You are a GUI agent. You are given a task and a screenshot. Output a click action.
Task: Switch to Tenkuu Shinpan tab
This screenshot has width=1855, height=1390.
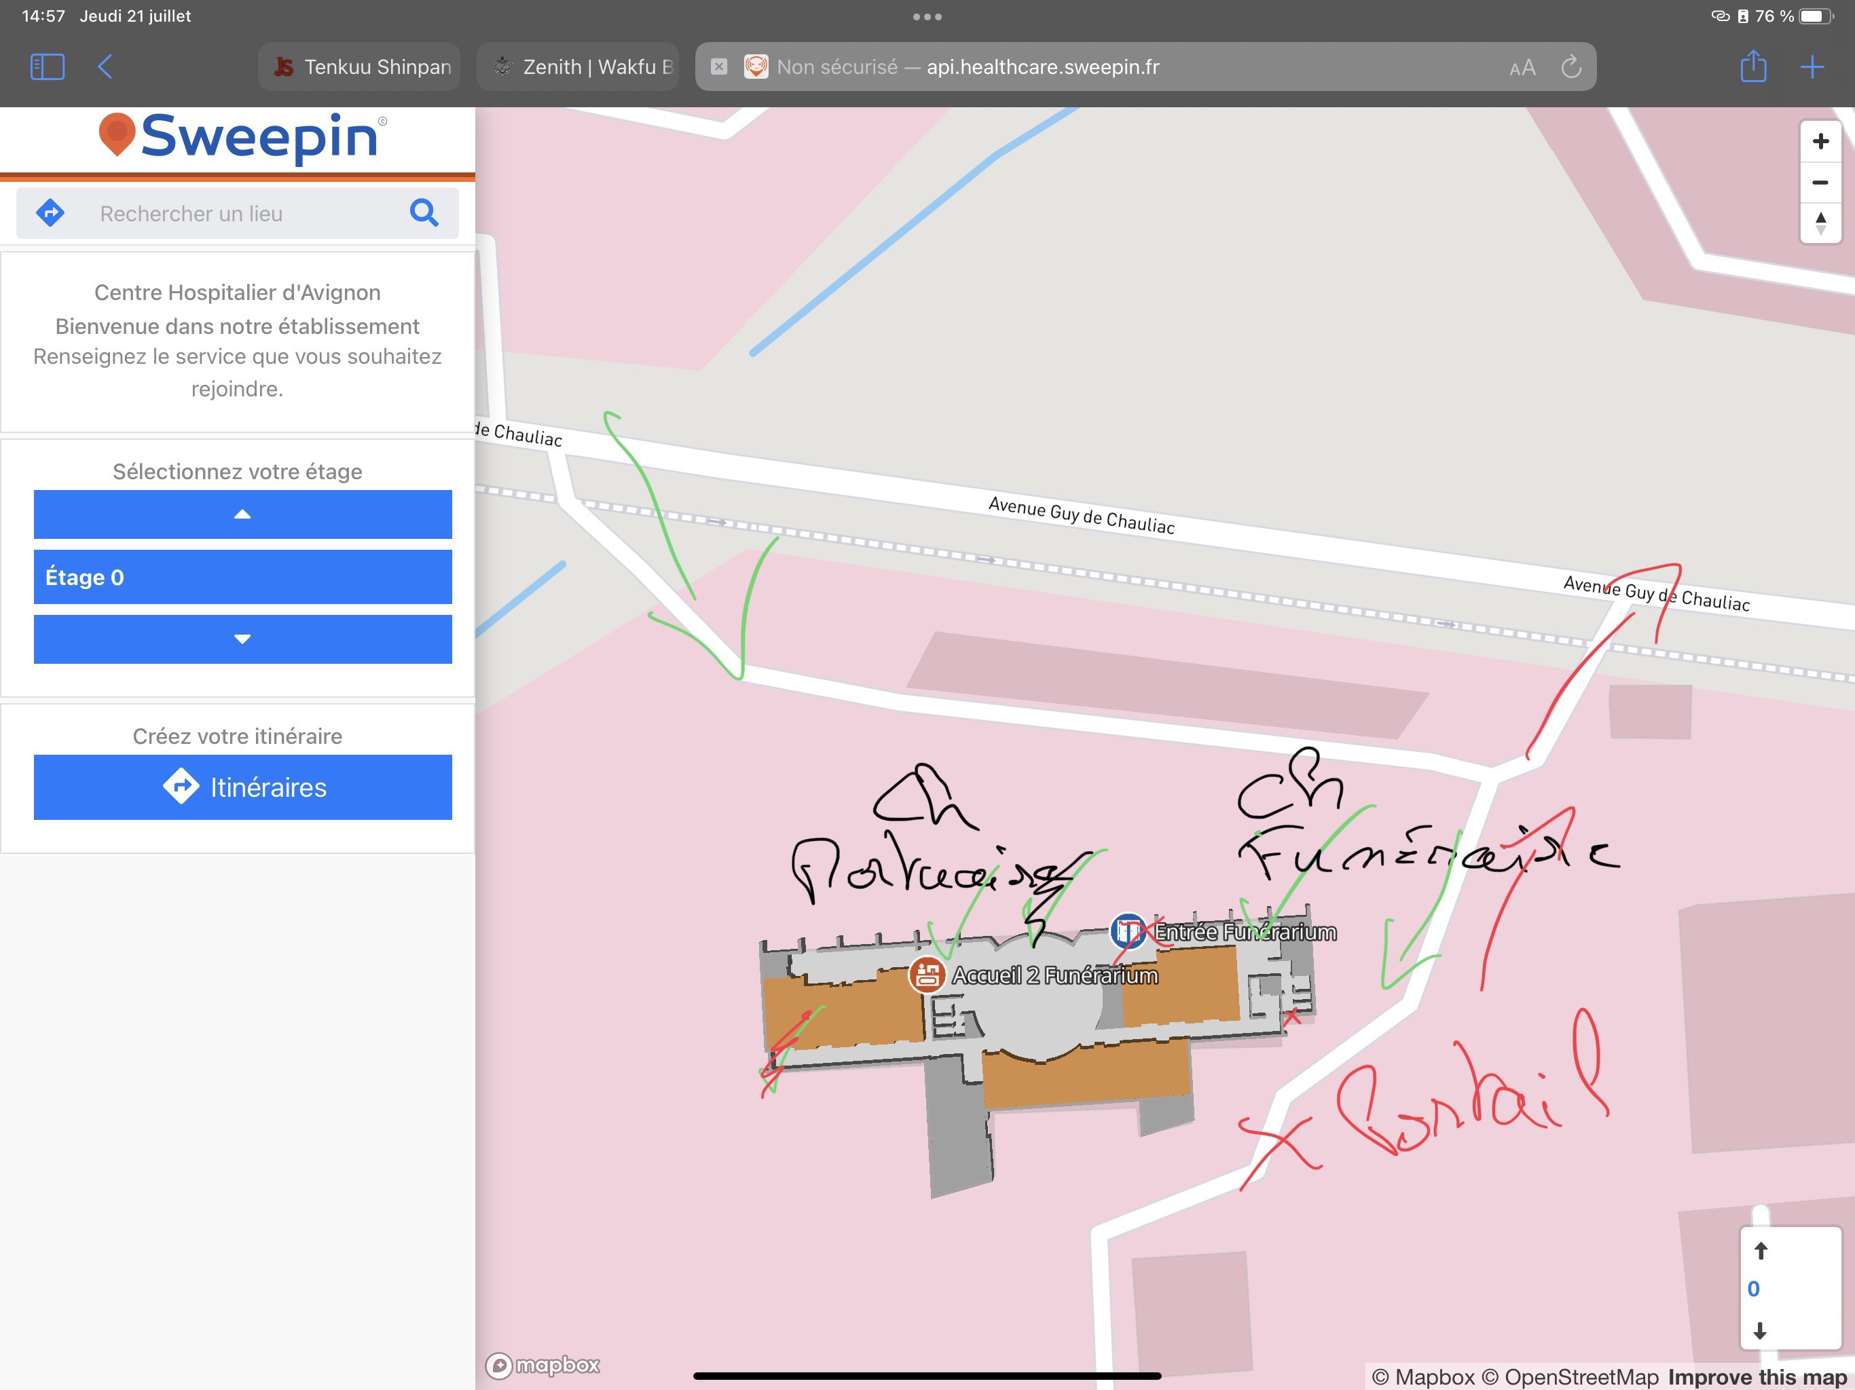click(360, 67)
